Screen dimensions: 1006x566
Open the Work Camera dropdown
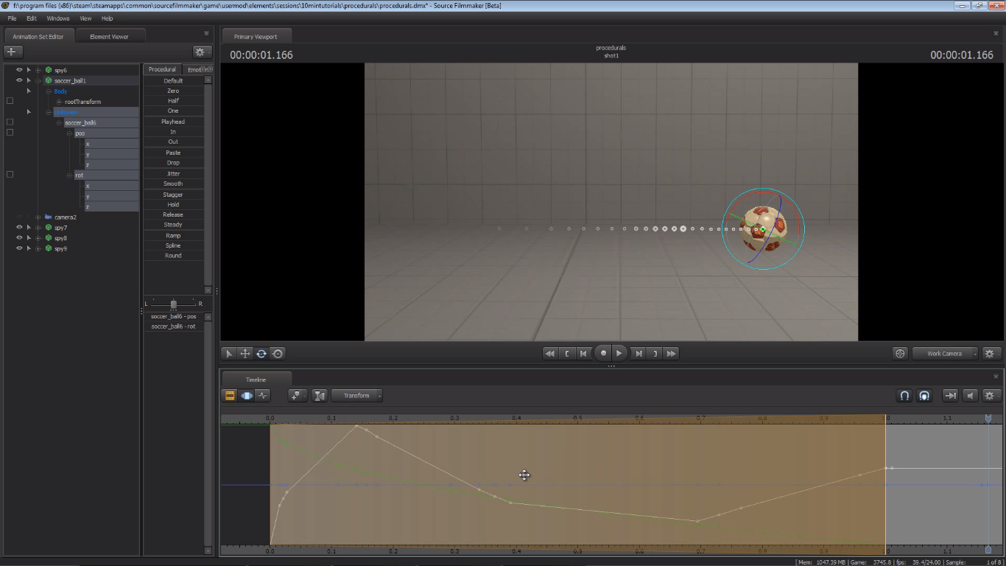tap(945, 354)
